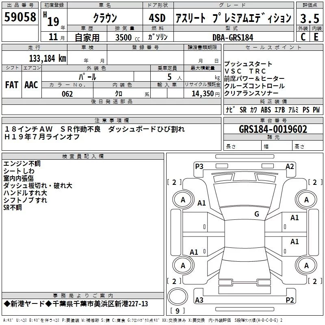Click the yard address 新港ヤード line
325x325 pixels.
pos(76,304)
